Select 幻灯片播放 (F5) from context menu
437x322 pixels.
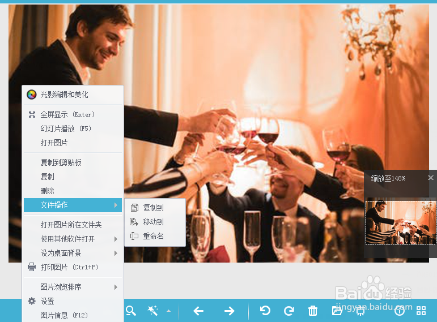[x=73, y=128]
